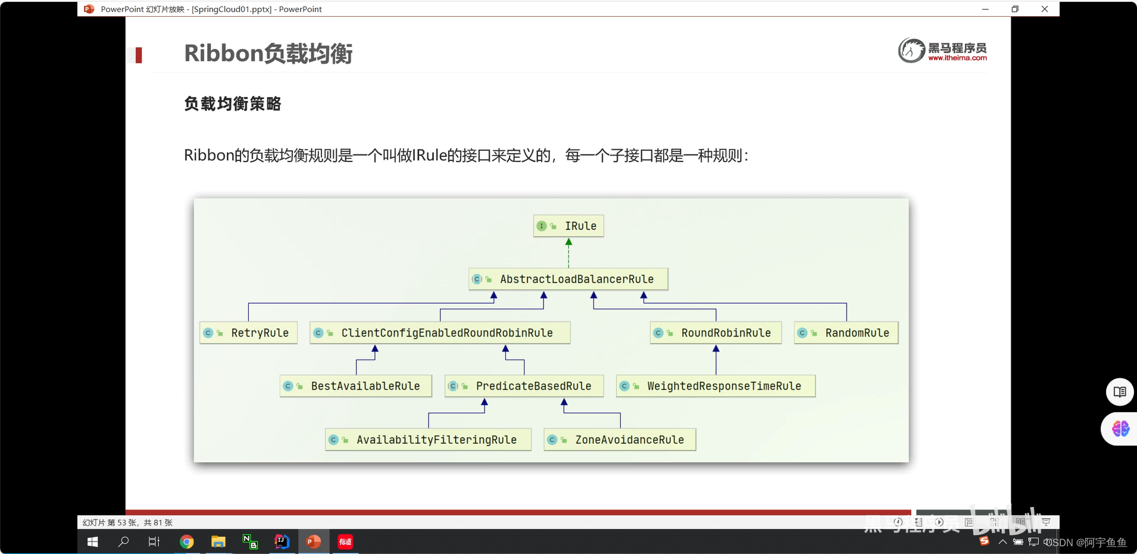
Task: Click the AvailabilityFilteringRule node
Action: point(429,440)
